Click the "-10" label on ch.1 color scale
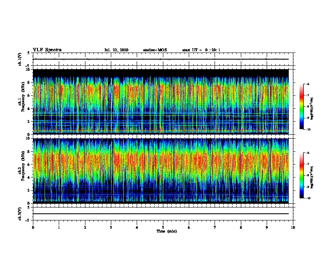The height and width of the screenshot is (255, 330). tap(308, 130)
